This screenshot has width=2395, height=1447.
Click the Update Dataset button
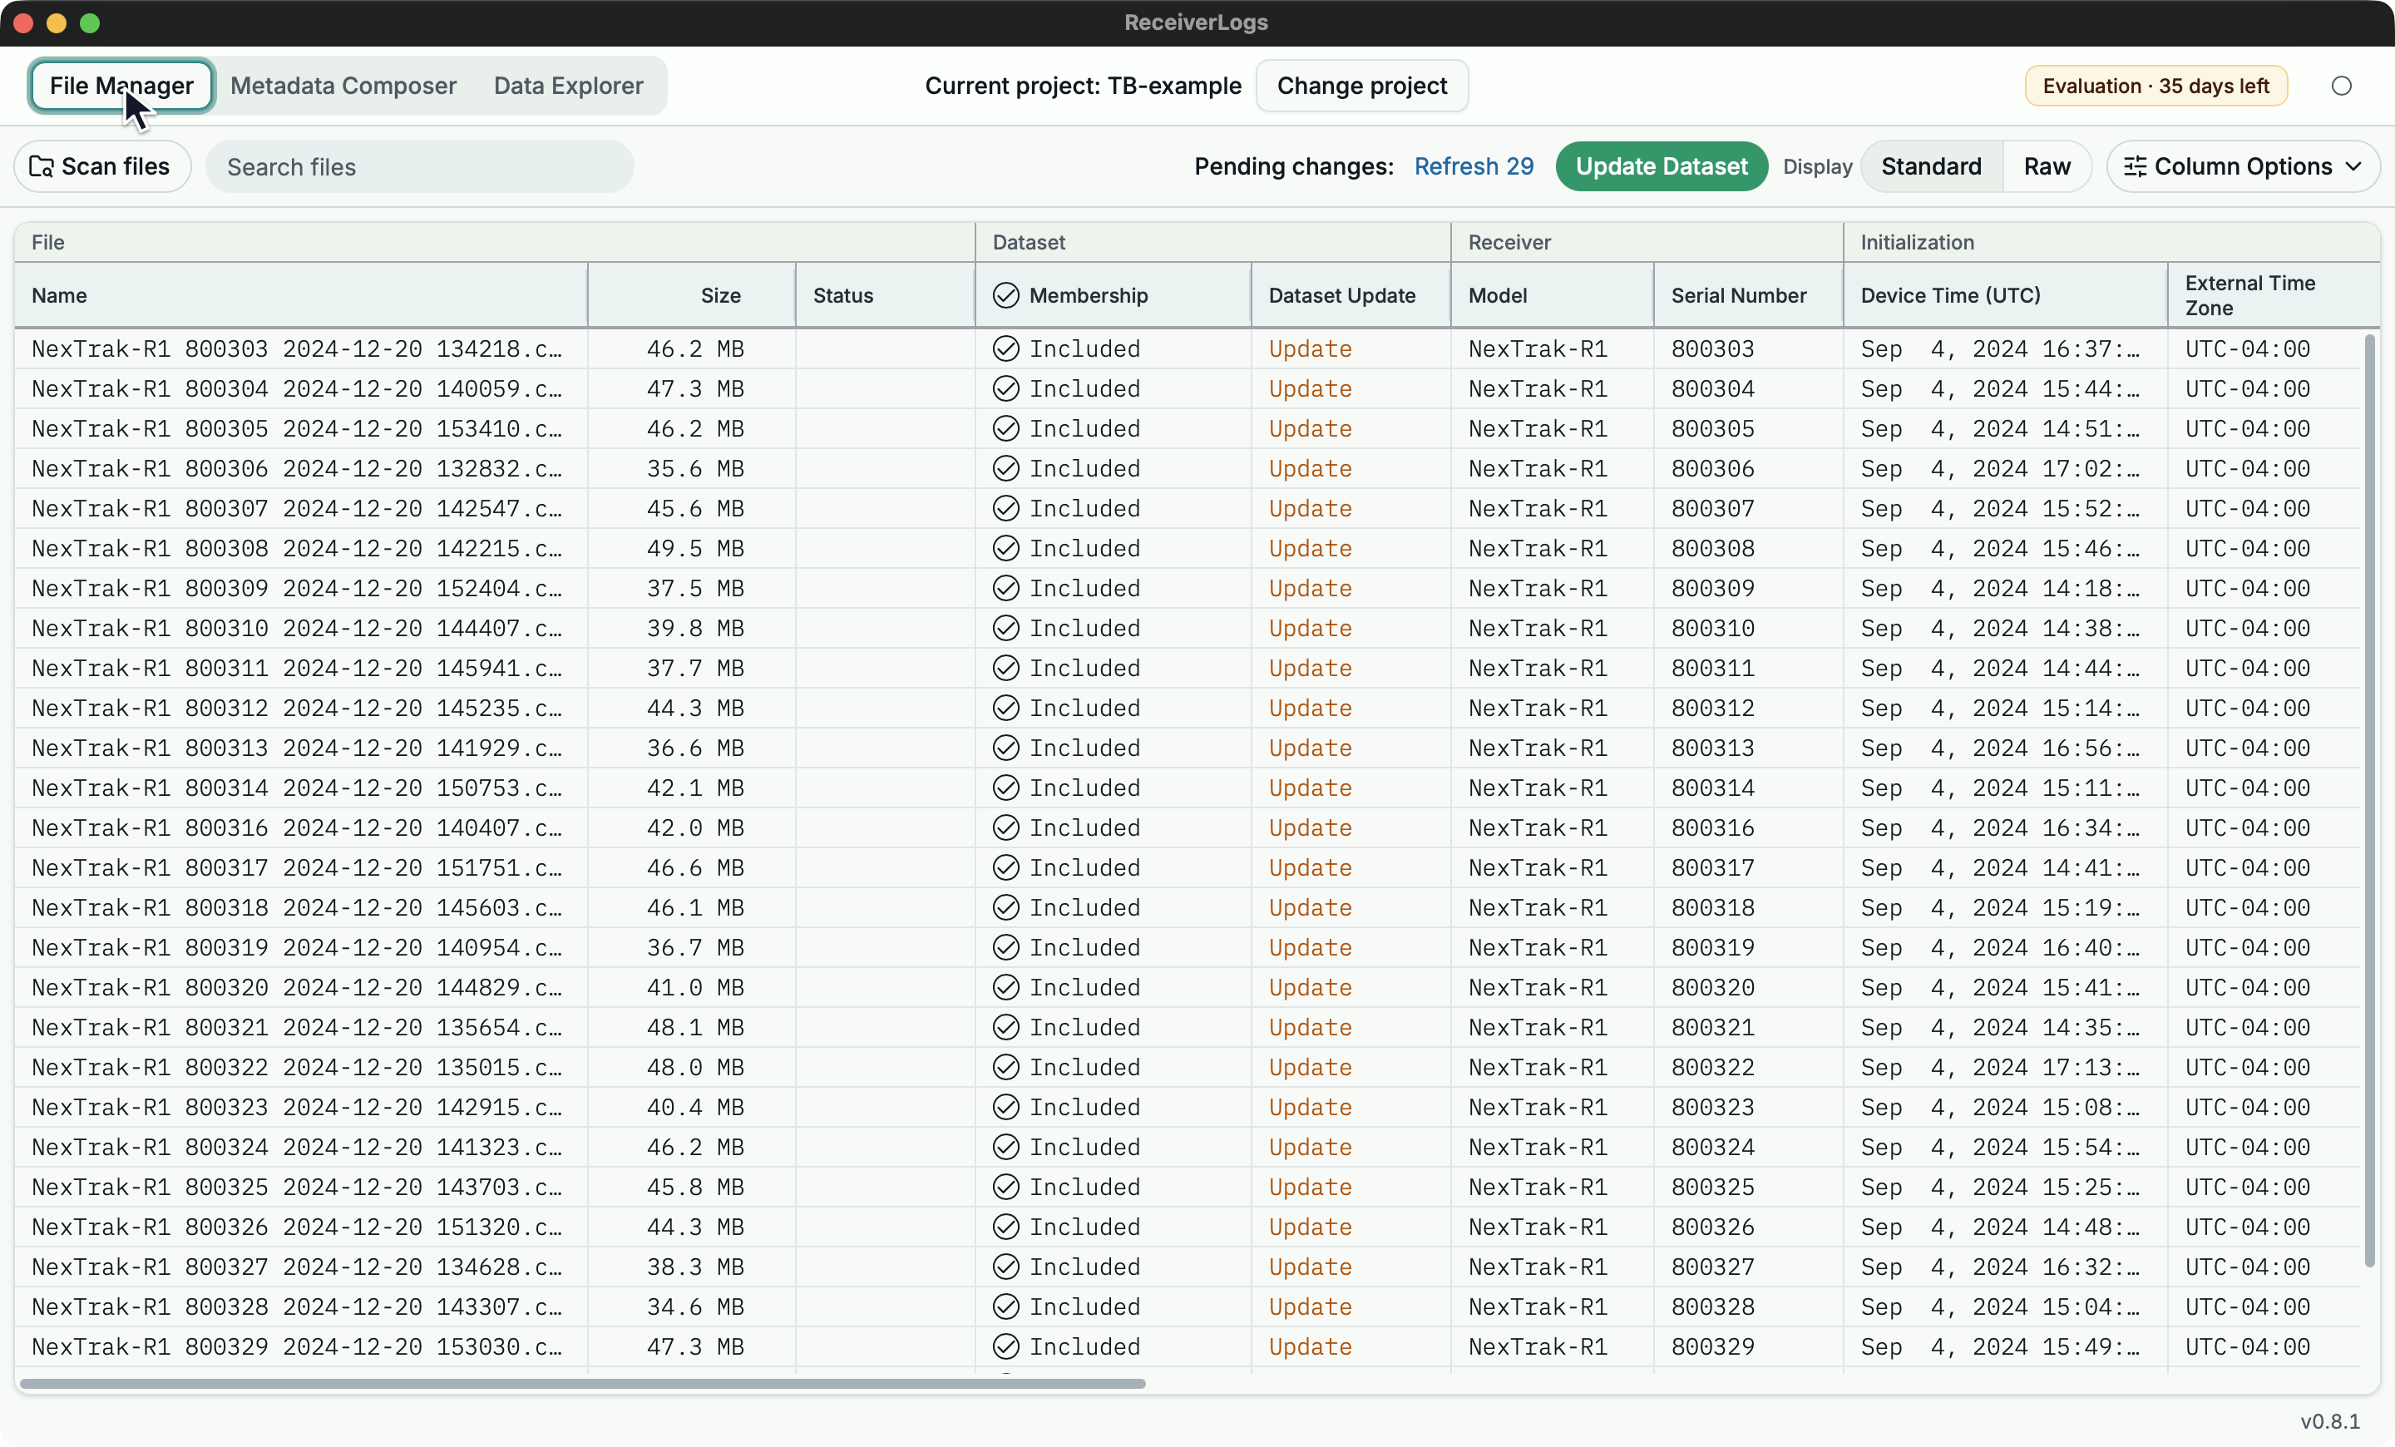coord(1662,166)
